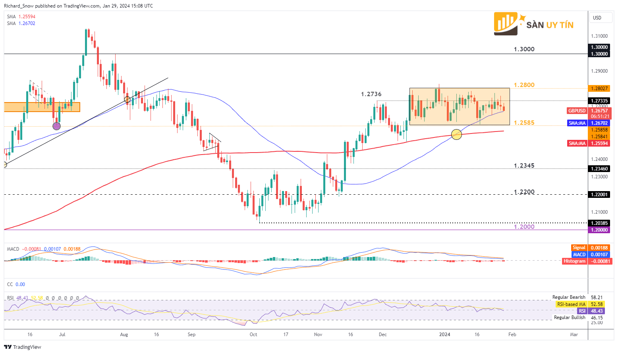
Task: Select the SMA 1.26702 legend entry
Action: (21, 23)
